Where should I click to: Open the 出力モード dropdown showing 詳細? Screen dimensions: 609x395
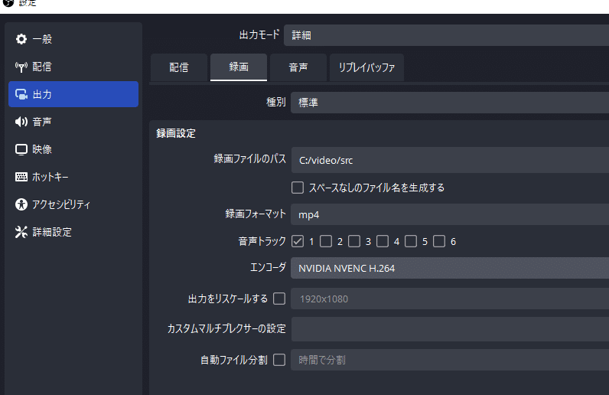(446, 35)
